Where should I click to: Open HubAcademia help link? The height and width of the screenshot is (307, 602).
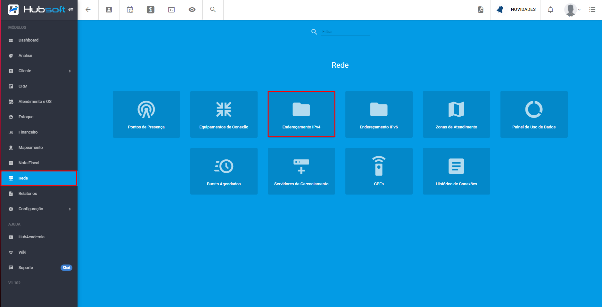click(x=39, y=237)
